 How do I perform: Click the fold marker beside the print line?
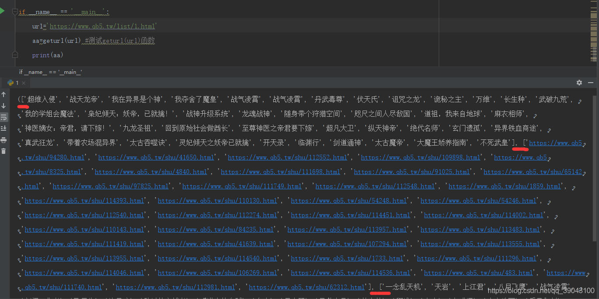pos(15,54)
